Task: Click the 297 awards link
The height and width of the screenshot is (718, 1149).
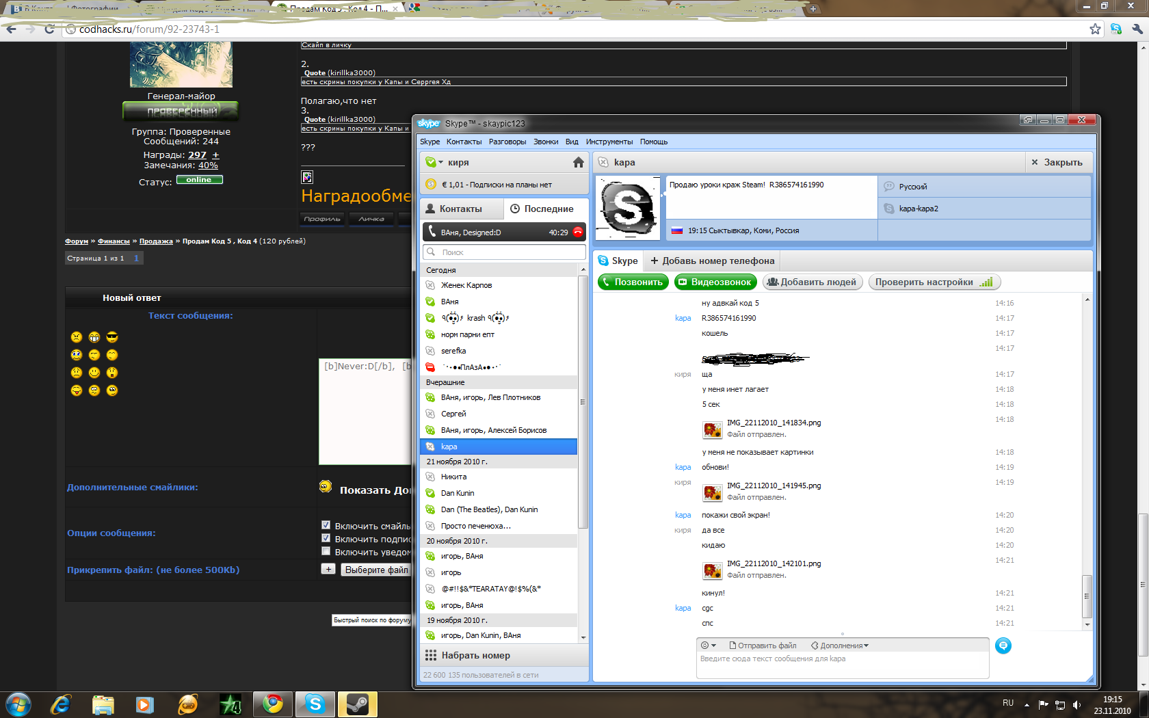Action: (197, 155)
